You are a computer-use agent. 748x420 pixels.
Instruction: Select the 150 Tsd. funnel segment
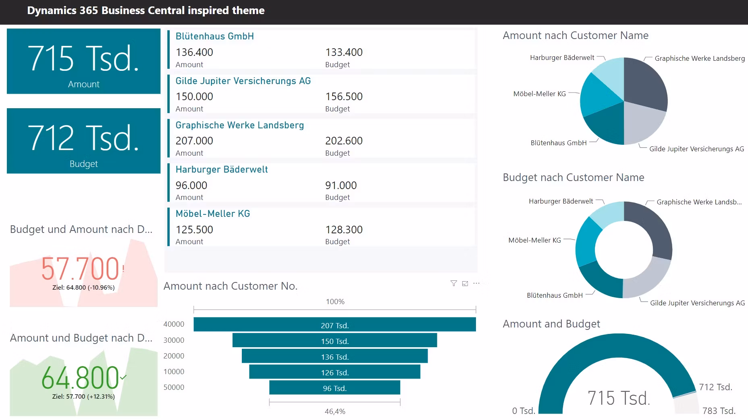(335, 340)
